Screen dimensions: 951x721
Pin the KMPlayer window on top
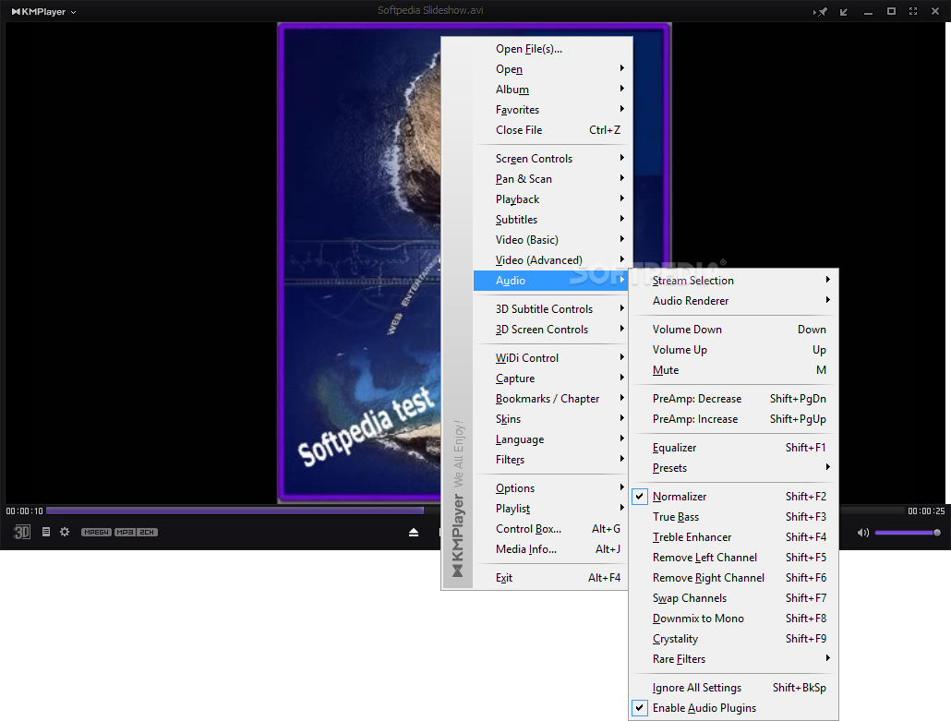click(x=821, y=11)
